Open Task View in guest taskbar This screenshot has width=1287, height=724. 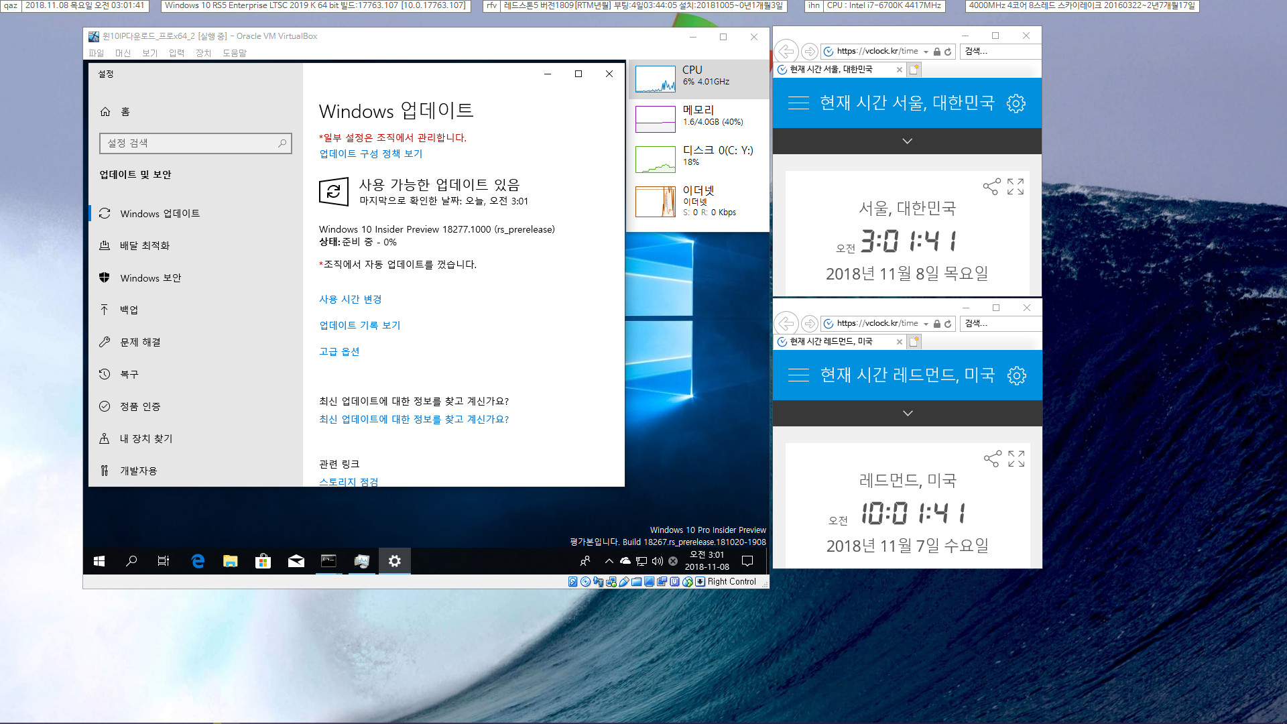(164, 561)
